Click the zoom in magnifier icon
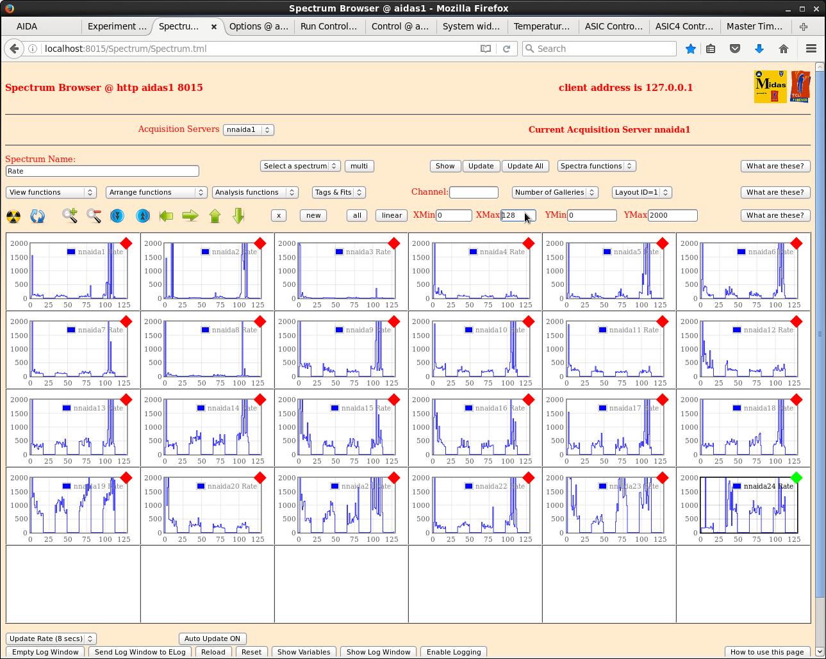The image size is (826, 659). pyautogui.click(x=70, y=216)
